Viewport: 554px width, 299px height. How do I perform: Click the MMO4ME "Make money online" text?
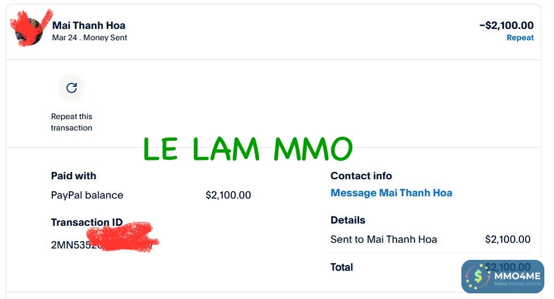pyautogui.click(x=517, y=284)
